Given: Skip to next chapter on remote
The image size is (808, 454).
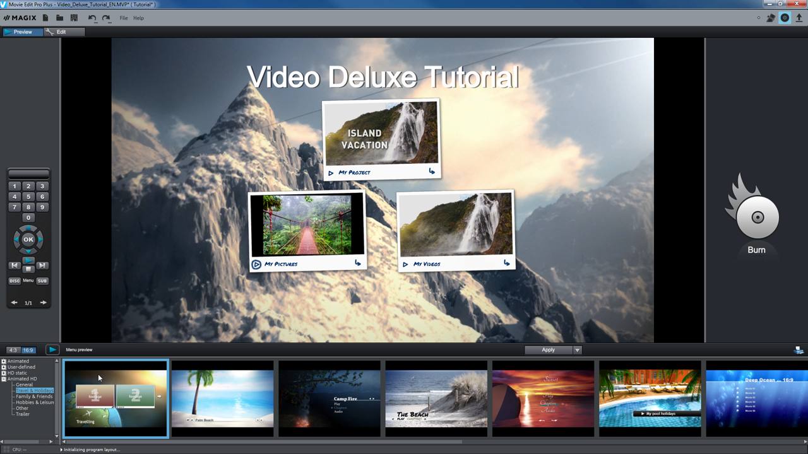Looking at the screenshot, I should click(42, 265).
